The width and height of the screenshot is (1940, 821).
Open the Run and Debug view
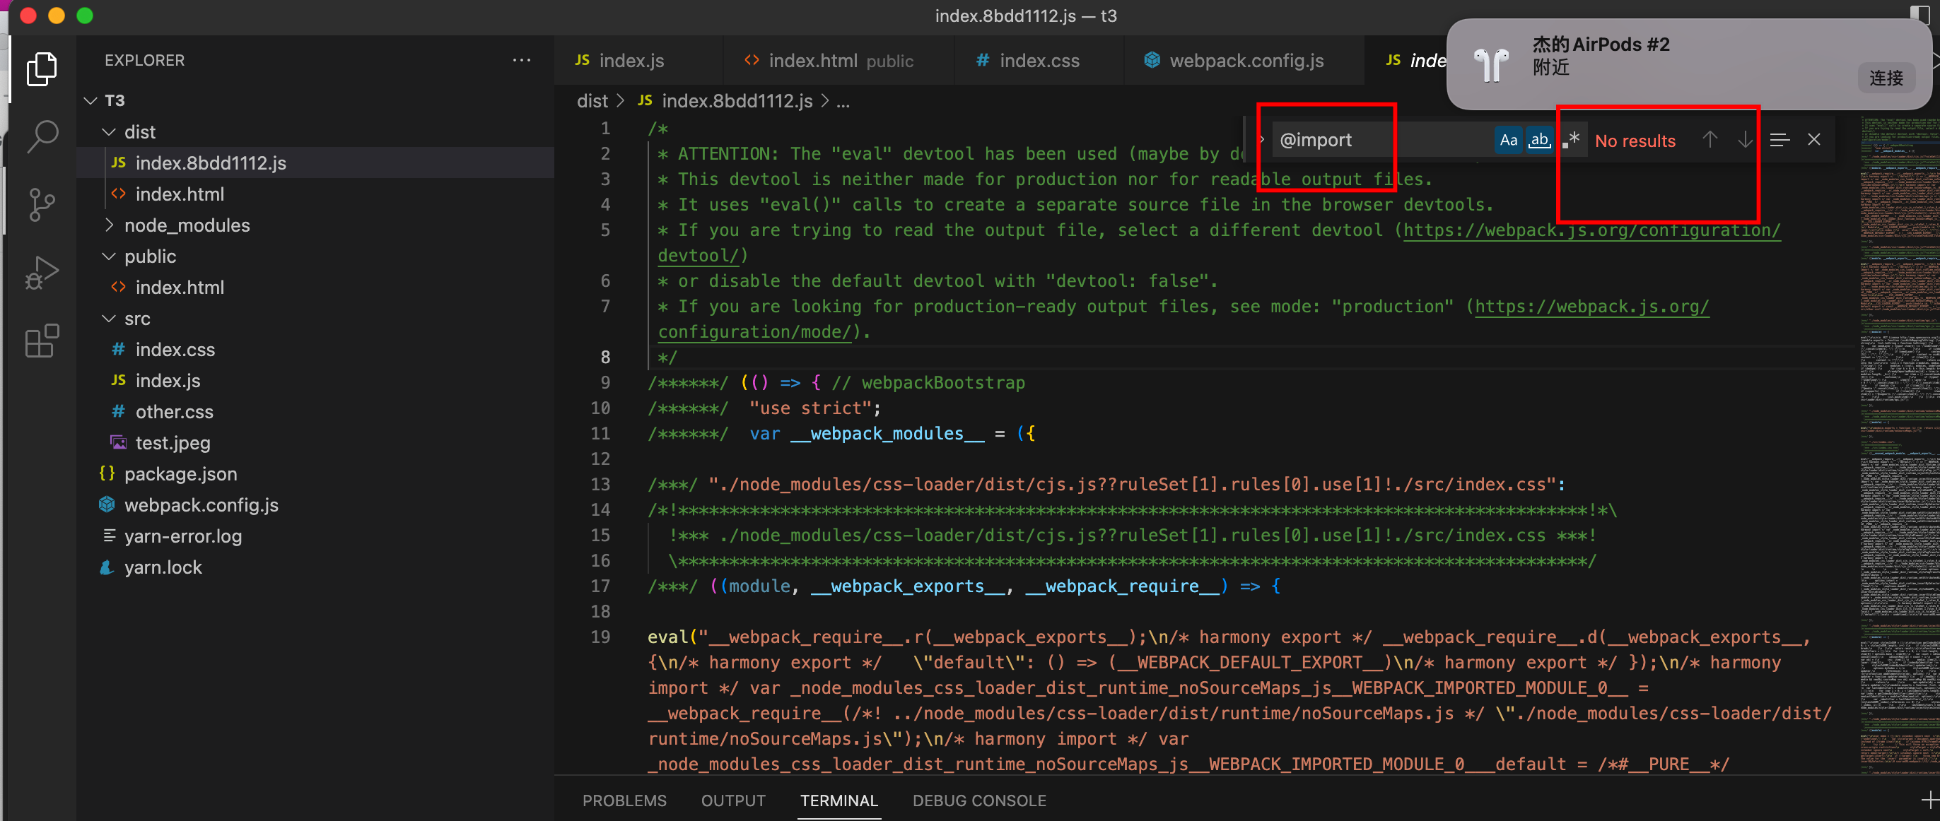click(x=42, y=273)
